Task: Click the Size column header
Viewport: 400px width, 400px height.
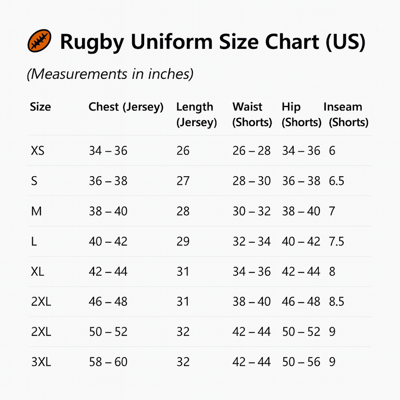Action: [40, 107]
